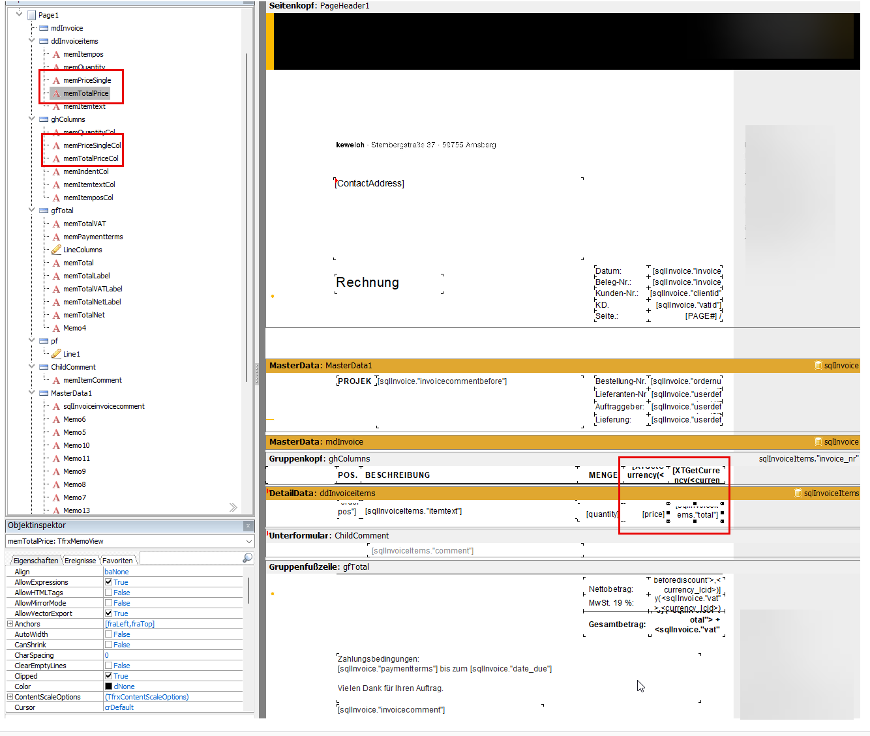Collapse the ddInvoiceitems tree node
This screenshot has height=736, width=870.
(31, 40)
